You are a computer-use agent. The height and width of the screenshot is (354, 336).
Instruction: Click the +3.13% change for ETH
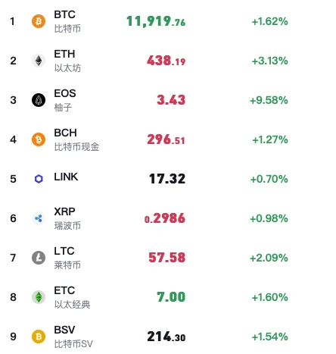point(269,61)
